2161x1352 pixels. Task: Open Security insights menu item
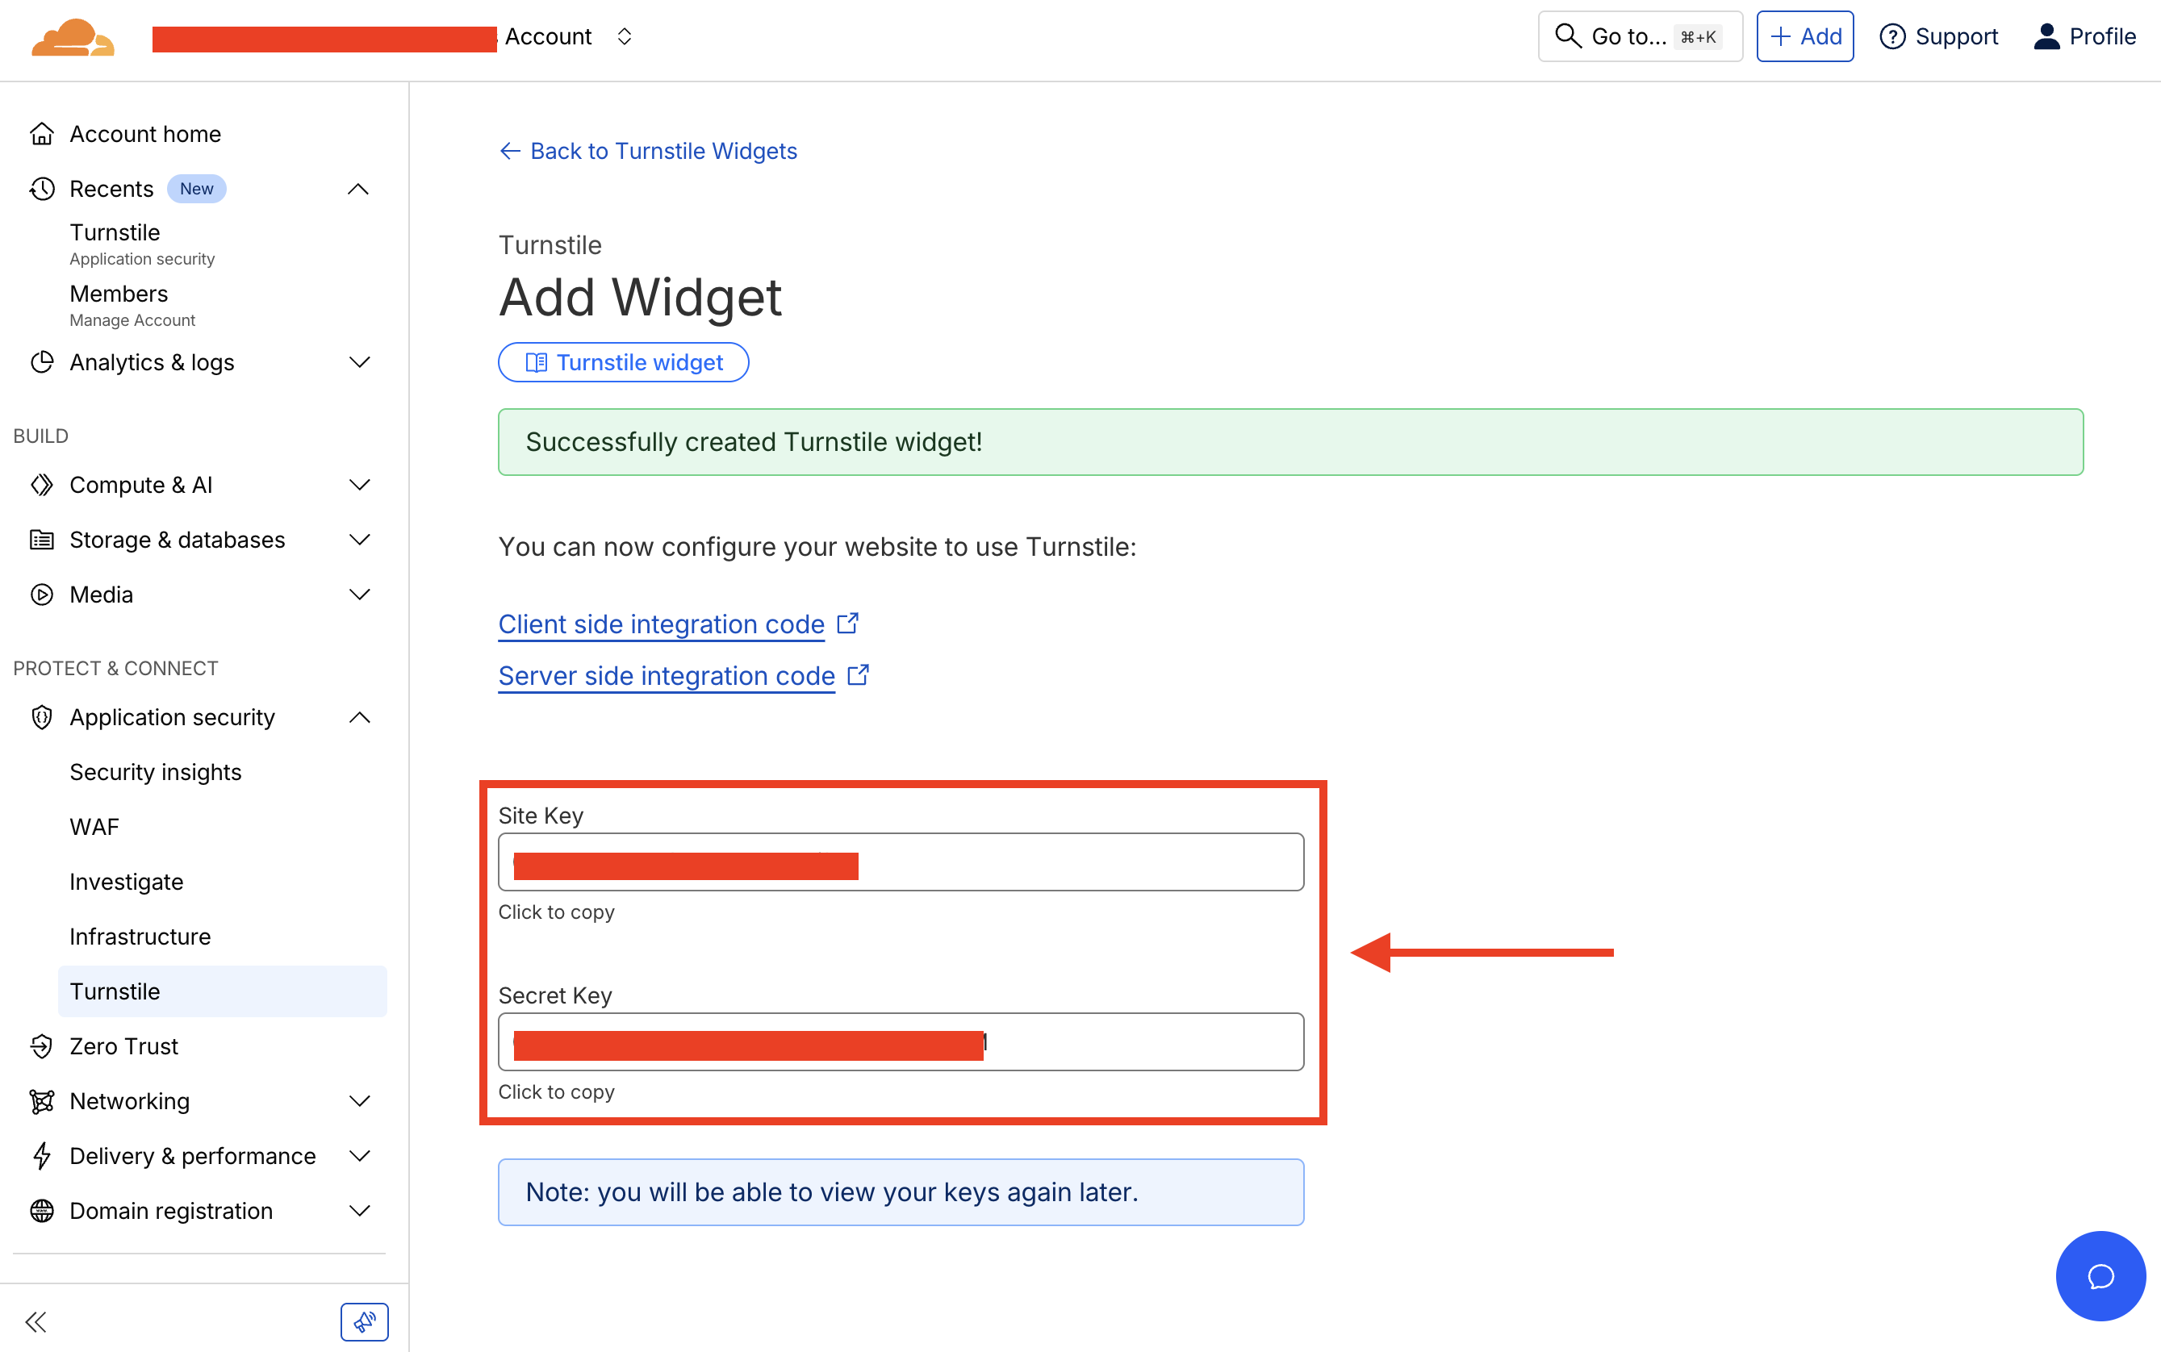(156, 772)
